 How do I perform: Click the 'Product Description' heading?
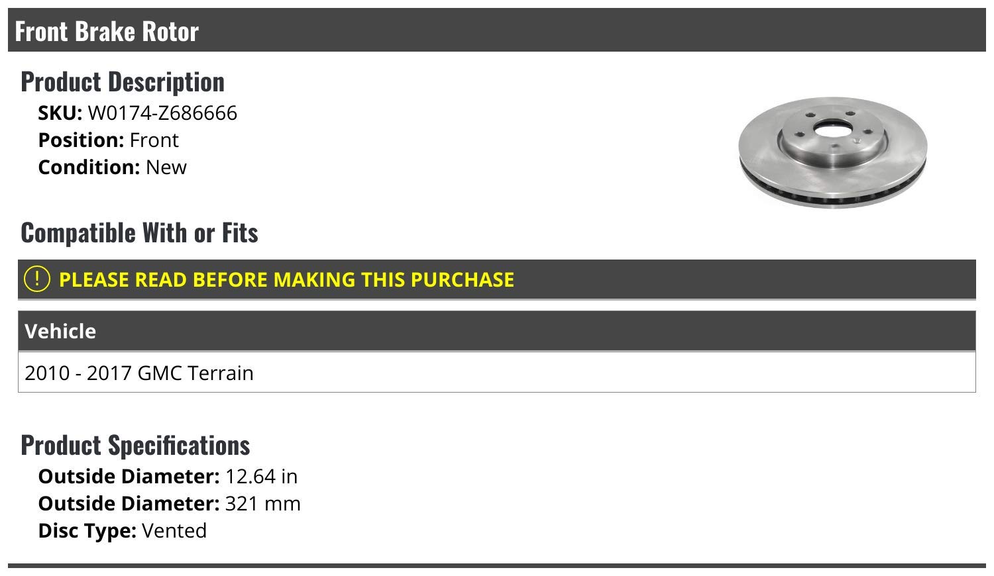point(123,81)
